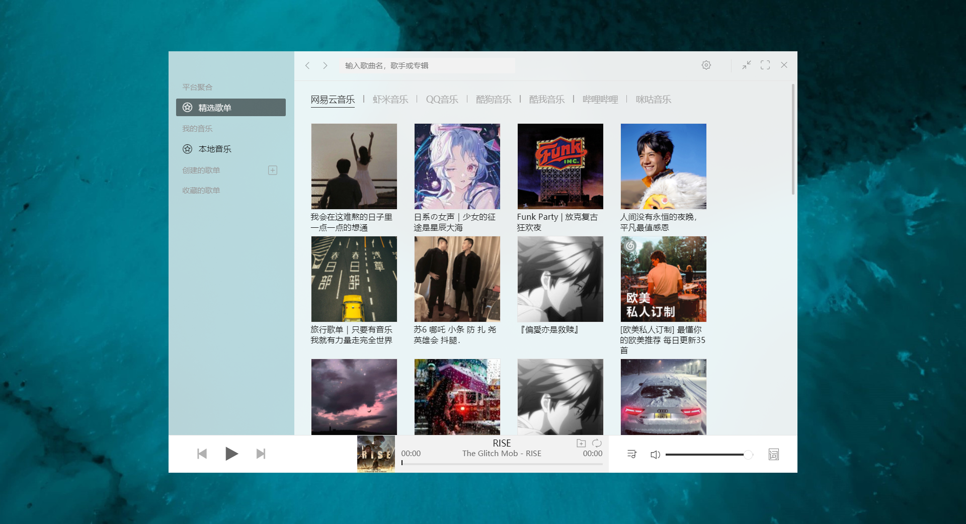Viewport: 966px width, 524px height.
Task: Close the music player window
Action: (784, 65)
